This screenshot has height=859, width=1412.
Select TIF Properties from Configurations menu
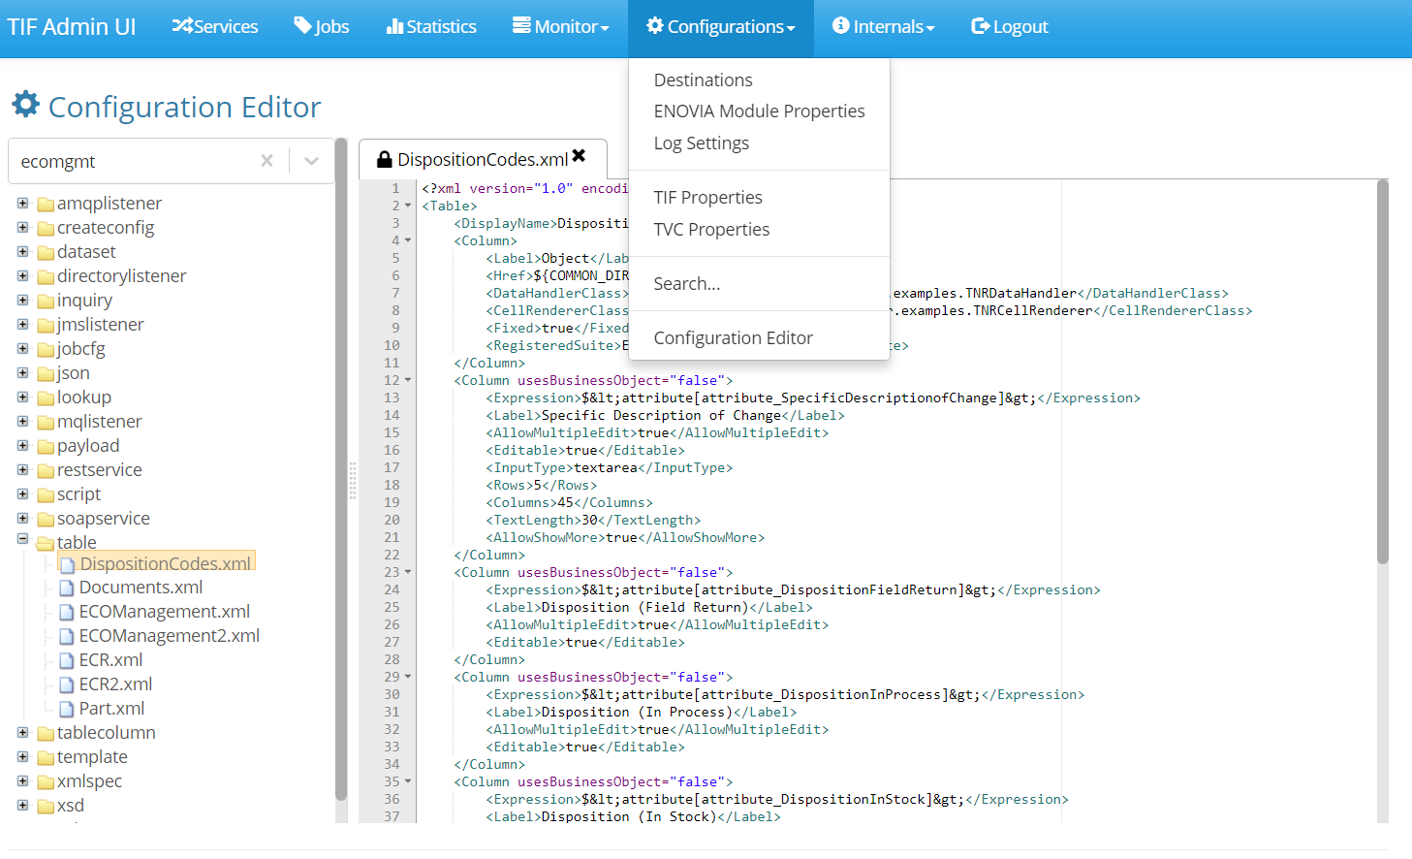click(x=707, y=198)
